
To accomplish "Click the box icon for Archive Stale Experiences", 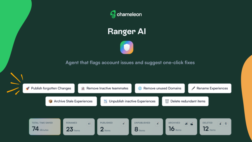I will [50, 101].
